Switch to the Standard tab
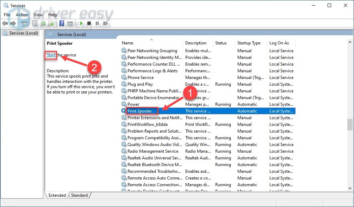The height and width of the screenshot is (207, 354). click(80, 195)
